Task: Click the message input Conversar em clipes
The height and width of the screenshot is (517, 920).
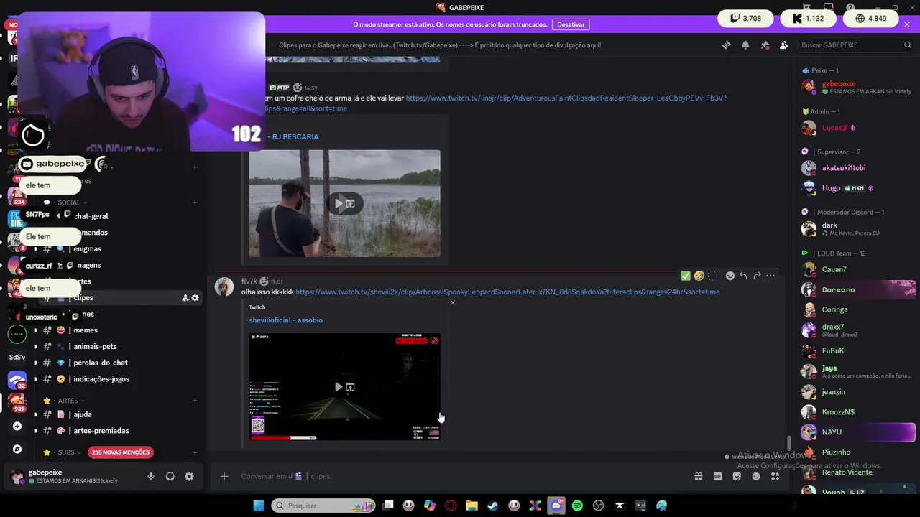Action: (x=460, y=476)
